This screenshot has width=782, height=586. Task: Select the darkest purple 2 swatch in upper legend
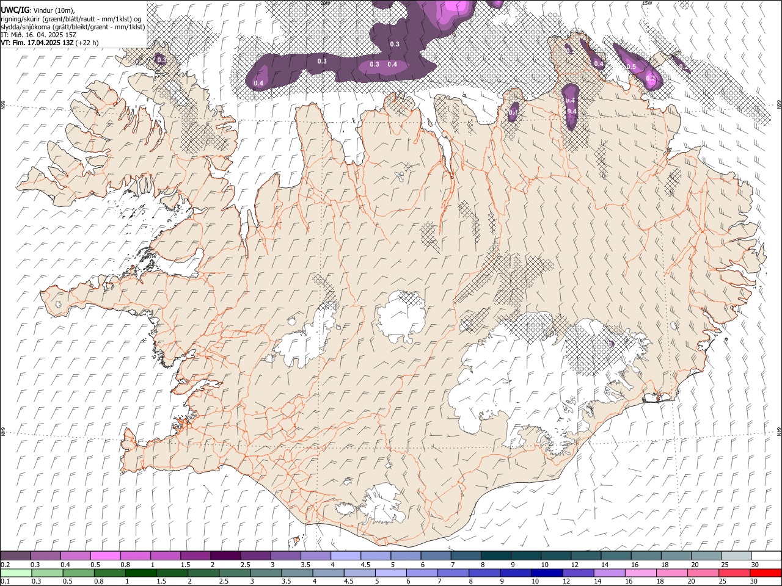point(225,556)
